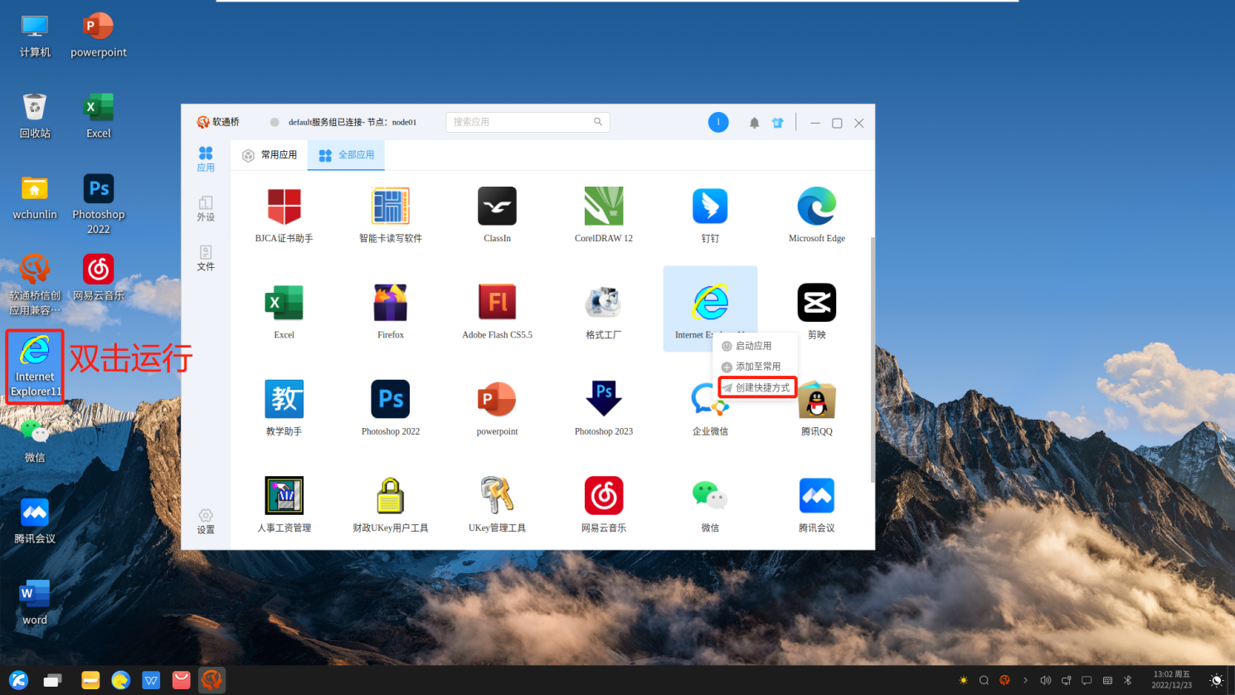Open the 外设 sidebar section
This screenshot has height=695, width=1235.
coord(206,208)
